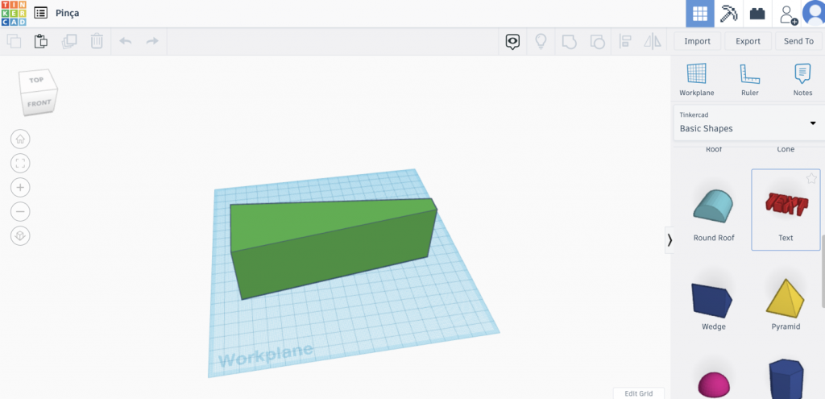Zoom in with the plus icon

coord(20,188)
